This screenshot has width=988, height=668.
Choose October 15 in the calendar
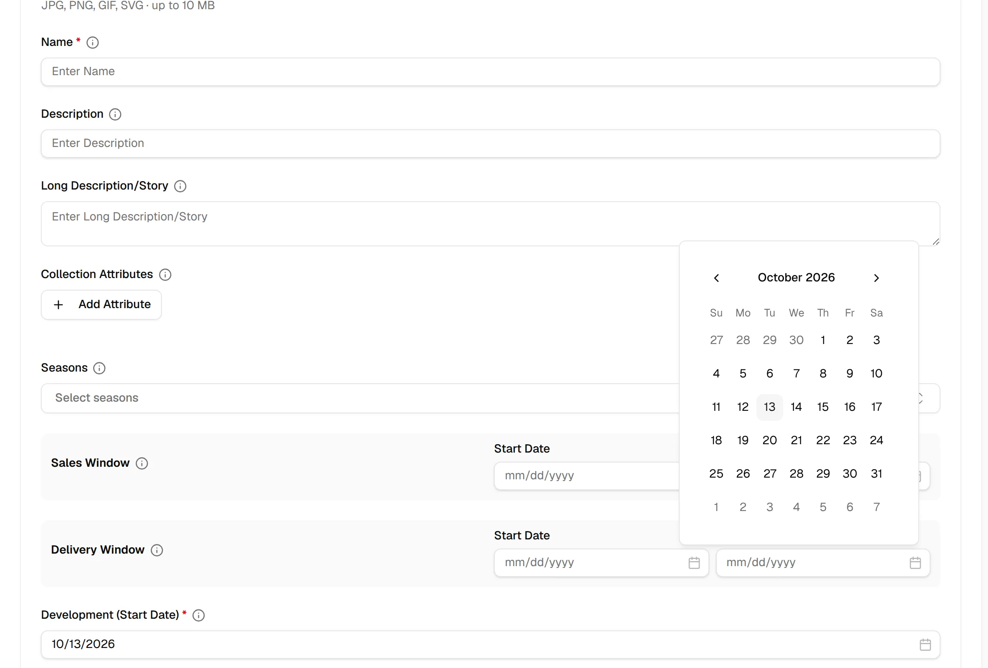click(x=823, y=407)
